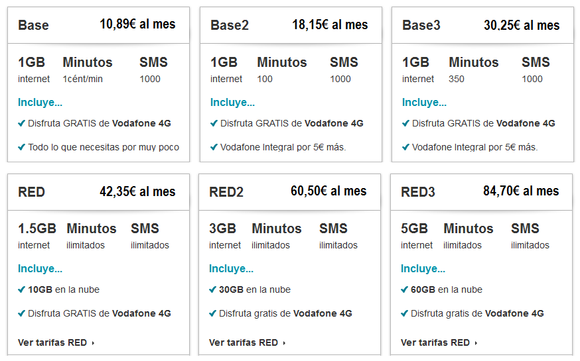Click the 10,89€ al mes price

(x=137, y=25)
